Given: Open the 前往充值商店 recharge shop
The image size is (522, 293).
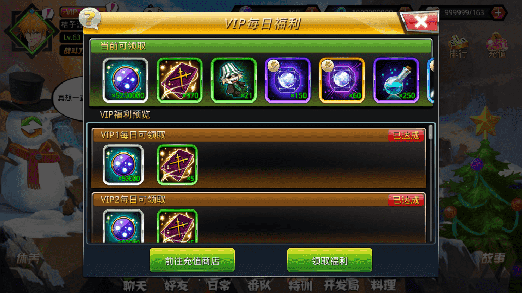Looking at the screenshot, I should pos(192,260).
